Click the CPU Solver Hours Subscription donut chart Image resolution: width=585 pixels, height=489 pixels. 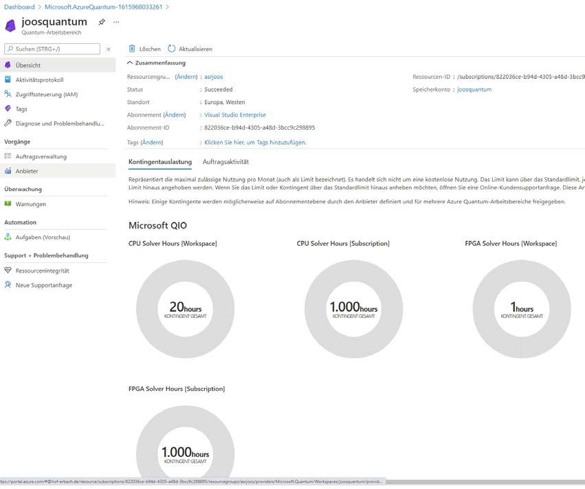[x=354, y=309]
